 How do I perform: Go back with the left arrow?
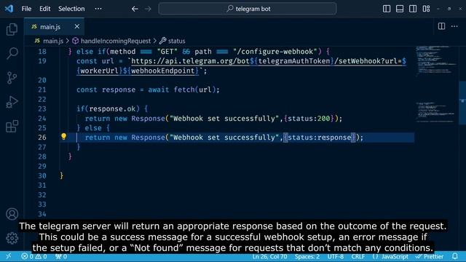pos(135,9)
